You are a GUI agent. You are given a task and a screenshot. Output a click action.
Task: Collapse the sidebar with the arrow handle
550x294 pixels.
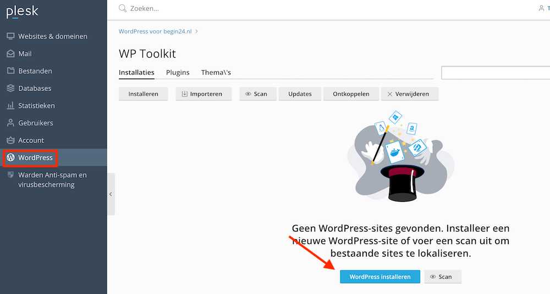111,194
